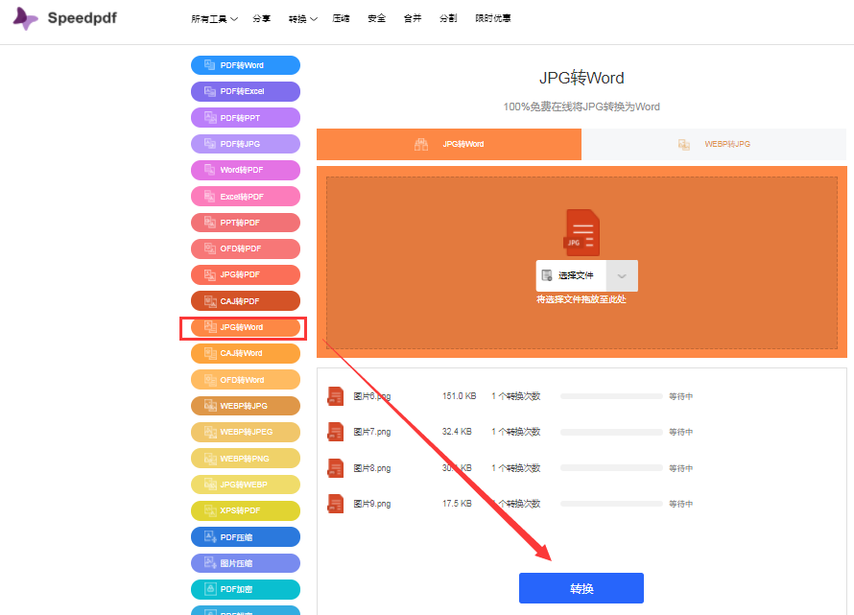Open the 压缩 menu item
This screenshot has height=615, width=854.
coord(341,18)
